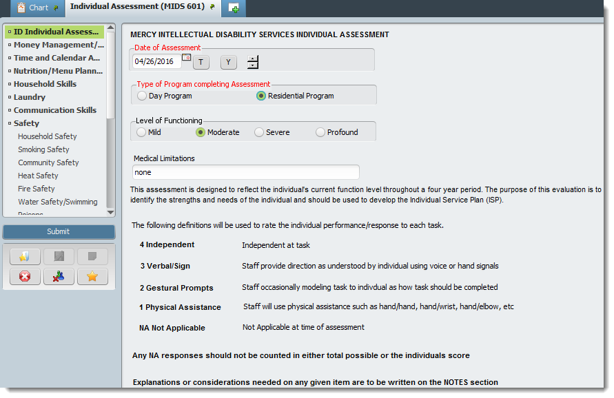Click the greyed-out edit note icon button

click(59, 257)
